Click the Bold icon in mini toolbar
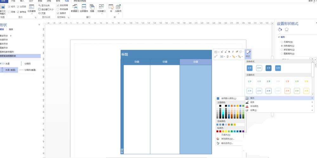317x158 pixels. 229,52
